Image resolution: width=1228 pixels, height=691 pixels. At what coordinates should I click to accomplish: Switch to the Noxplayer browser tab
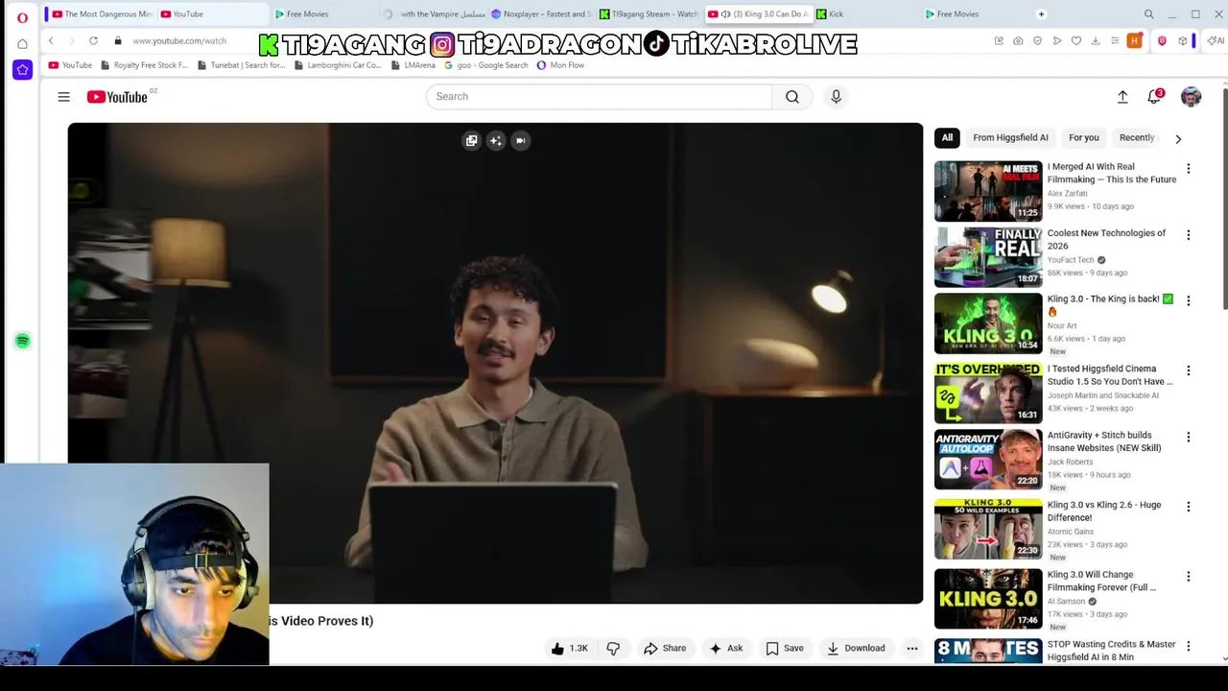click(x=540, y=14)
